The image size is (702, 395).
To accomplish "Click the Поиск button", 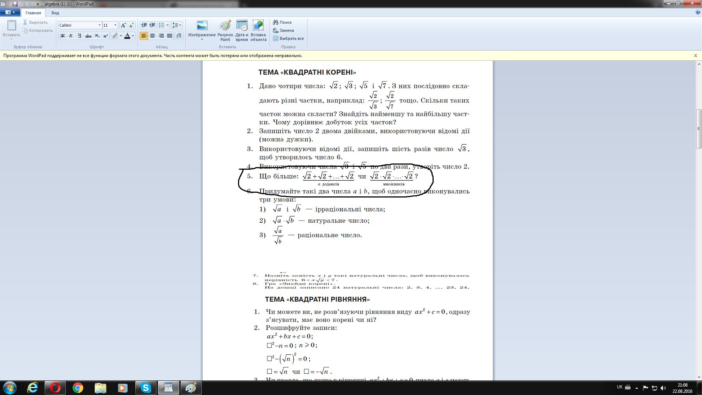I will point(282,22).
